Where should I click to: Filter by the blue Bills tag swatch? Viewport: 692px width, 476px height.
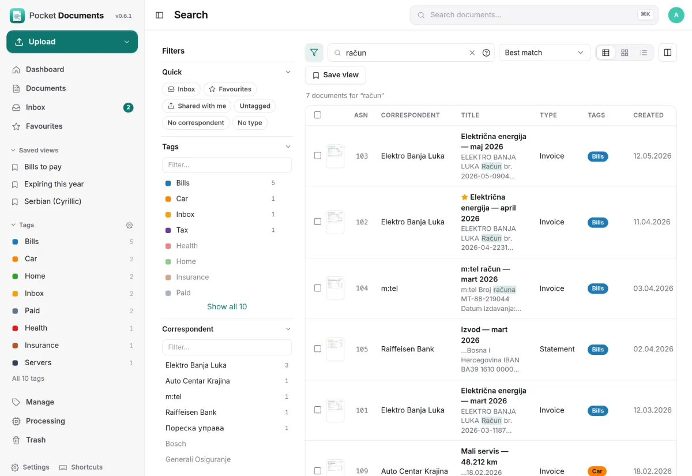coord(168,183)
